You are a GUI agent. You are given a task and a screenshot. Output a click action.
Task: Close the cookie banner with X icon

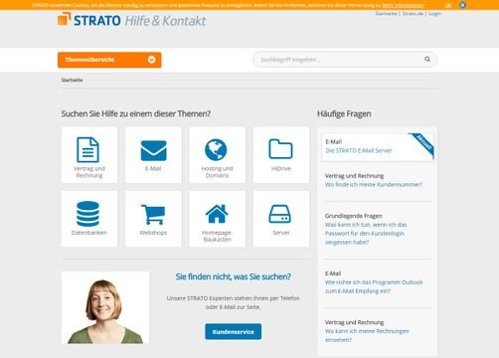coord(463,5)
